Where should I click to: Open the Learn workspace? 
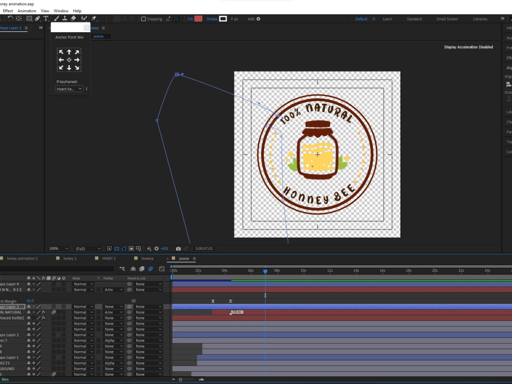(x=387, y=19)
